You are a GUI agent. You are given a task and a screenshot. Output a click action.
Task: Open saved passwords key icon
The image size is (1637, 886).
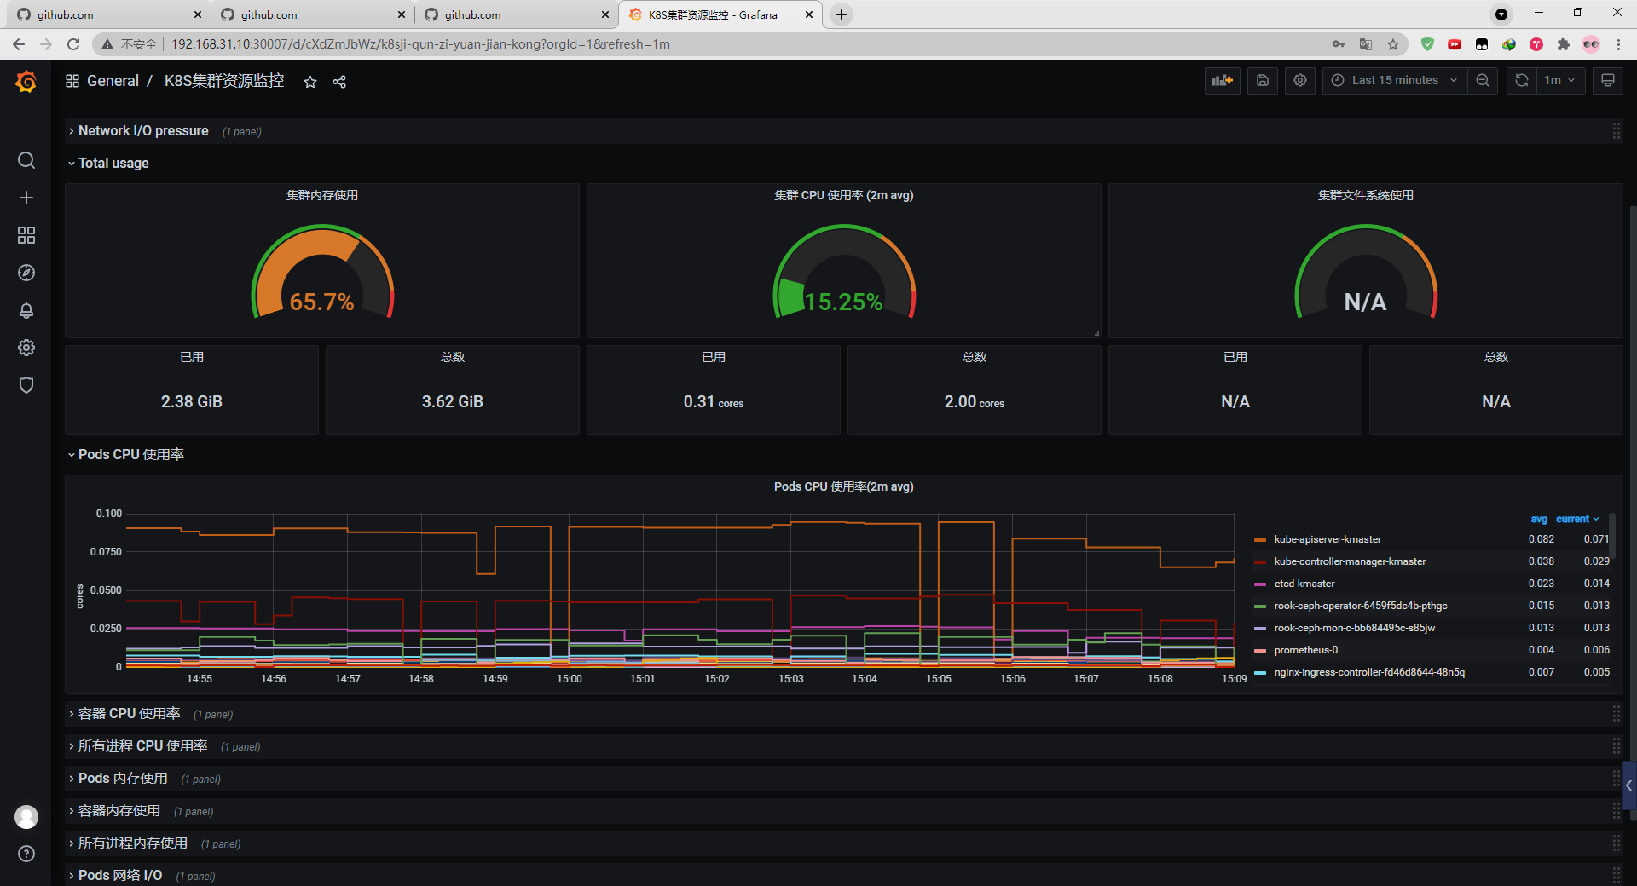point(1339,44)
